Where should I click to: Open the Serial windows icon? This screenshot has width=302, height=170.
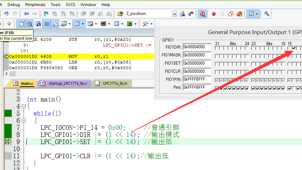click(x=90, y=24)
